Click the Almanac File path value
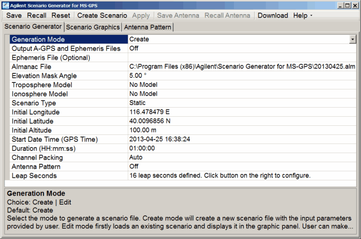 pyautogui.click(x=242, y=67)
